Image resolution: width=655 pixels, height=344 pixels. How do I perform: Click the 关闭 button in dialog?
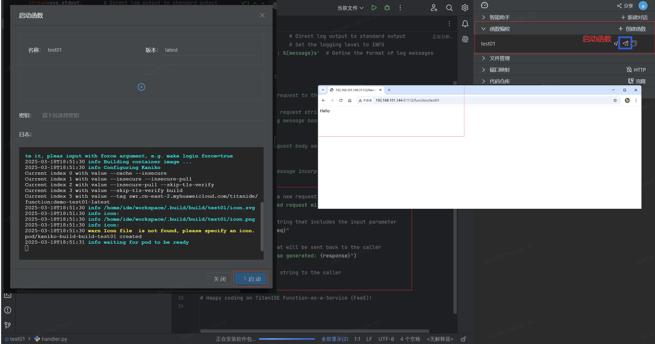click(220, 279)
